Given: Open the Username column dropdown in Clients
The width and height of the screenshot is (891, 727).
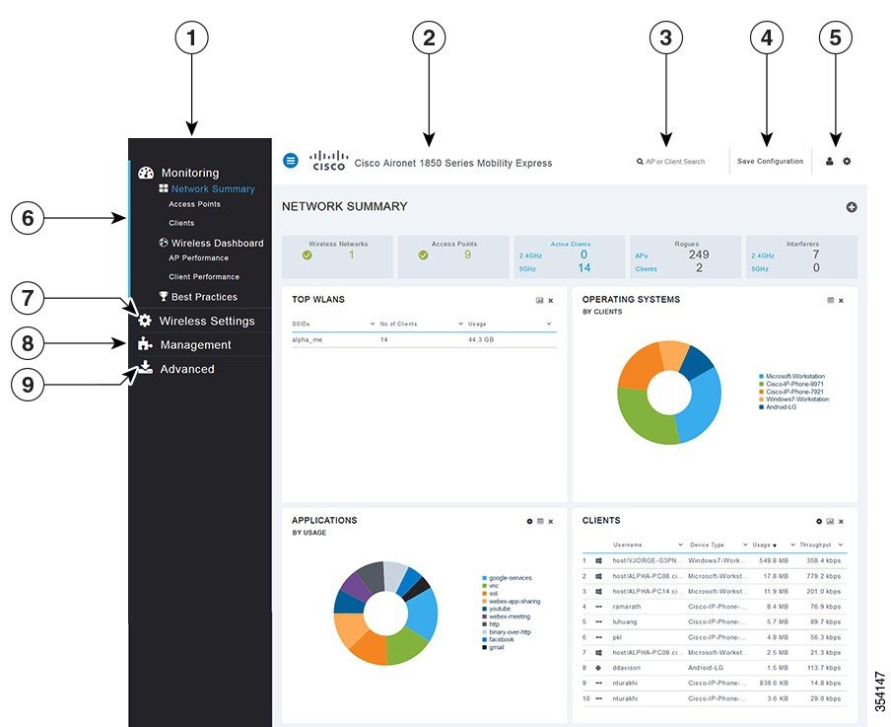Looking at the screenshot, I should point(680,545).
